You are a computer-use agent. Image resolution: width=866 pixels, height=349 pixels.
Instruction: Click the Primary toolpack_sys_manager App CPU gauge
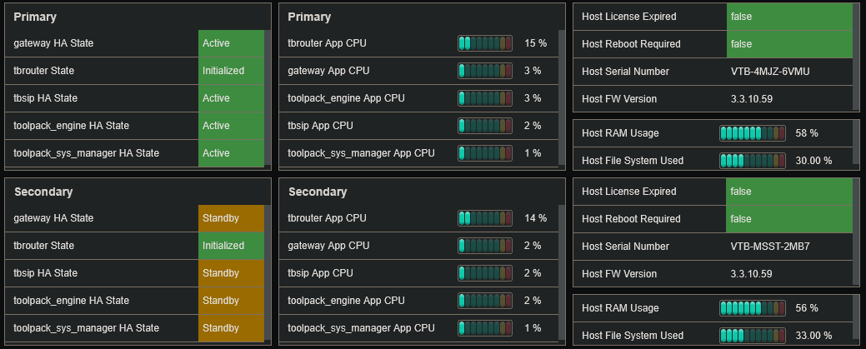click(x=485, y=153)
